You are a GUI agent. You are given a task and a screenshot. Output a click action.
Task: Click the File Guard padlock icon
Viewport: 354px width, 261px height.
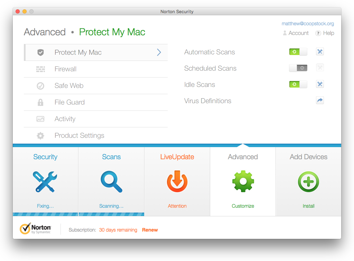[40, 102]
